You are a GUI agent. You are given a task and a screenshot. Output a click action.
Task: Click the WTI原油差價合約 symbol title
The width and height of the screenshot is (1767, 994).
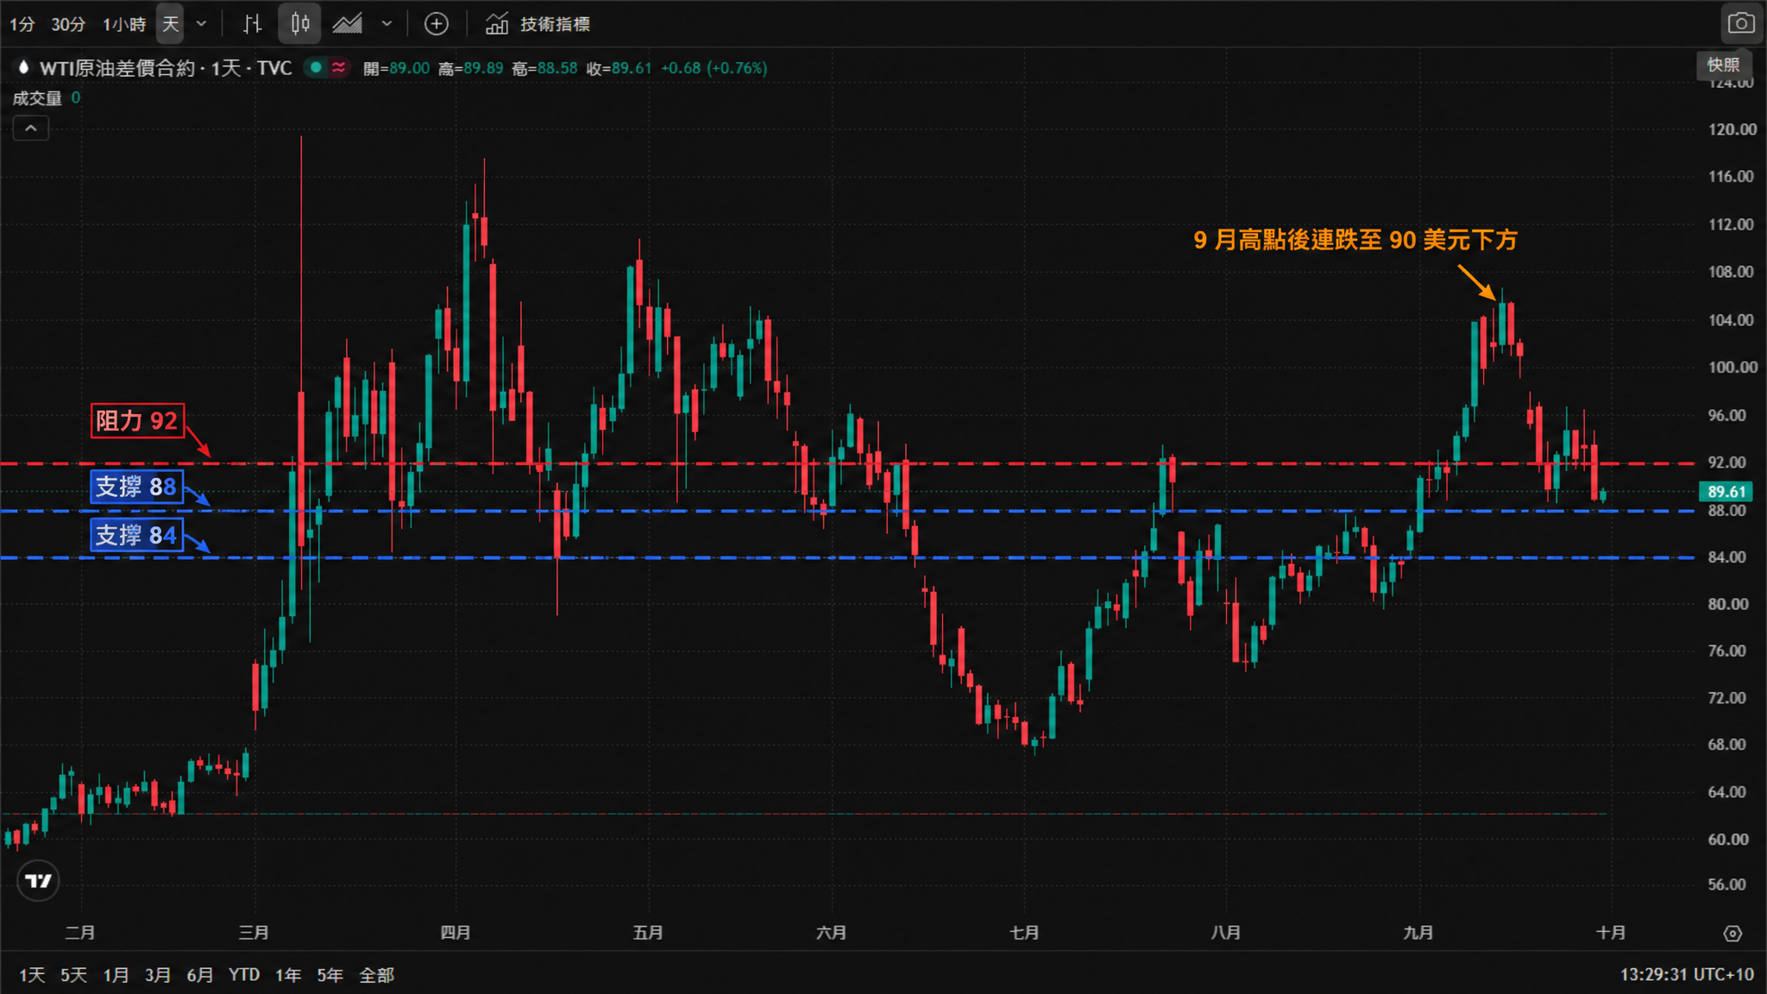(166, 68)
